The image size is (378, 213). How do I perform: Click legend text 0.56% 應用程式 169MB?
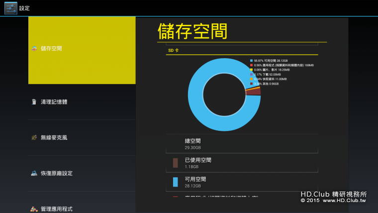(x=283, y=65)
